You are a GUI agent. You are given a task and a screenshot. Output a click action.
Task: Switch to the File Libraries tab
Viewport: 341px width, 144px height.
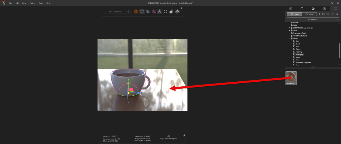pos(335,8)
